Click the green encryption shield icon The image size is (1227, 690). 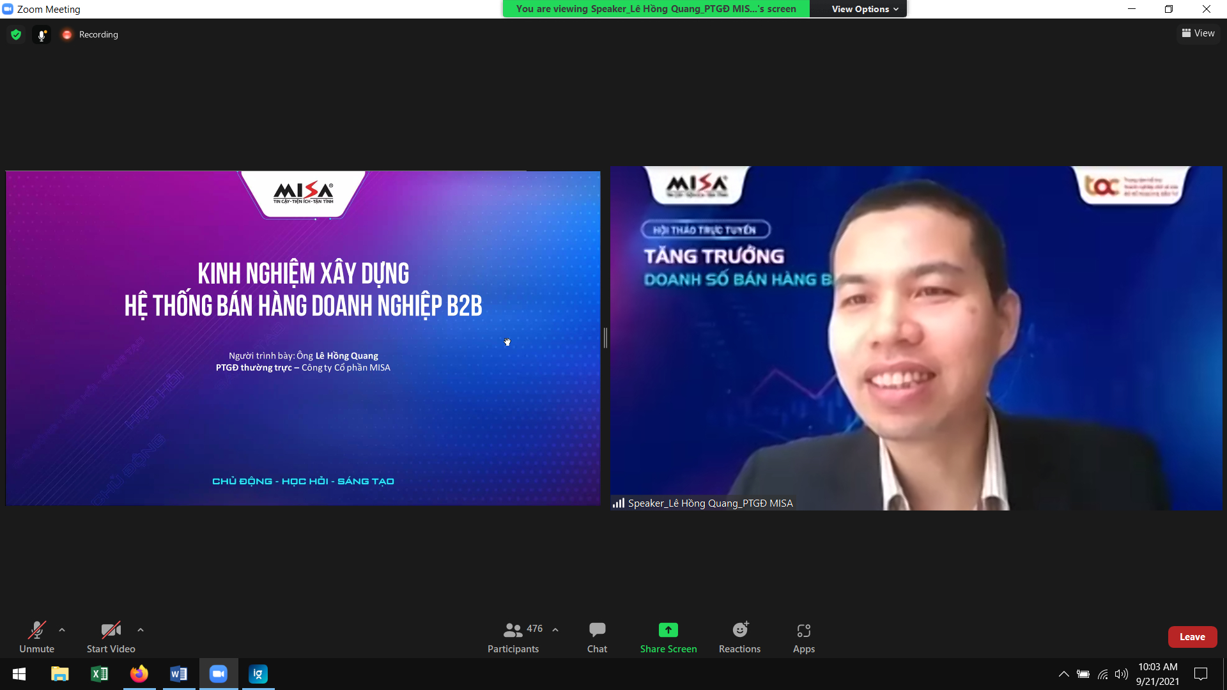click(16, 34)
